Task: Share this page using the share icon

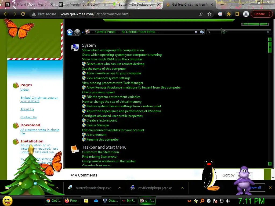Action: pos(201,14)
